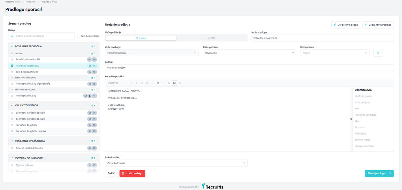The image size is (402, 190).
Task: Click the Recruitis logo in footer
Action: (212, 187)
